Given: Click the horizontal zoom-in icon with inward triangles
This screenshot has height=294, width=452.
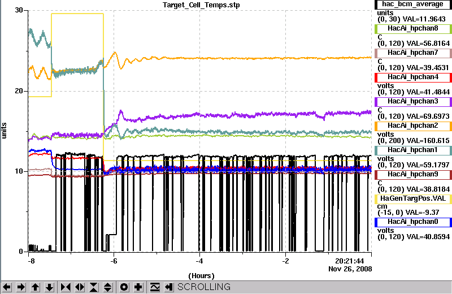Looking at the screenshot, I should [x=66, y=287].
